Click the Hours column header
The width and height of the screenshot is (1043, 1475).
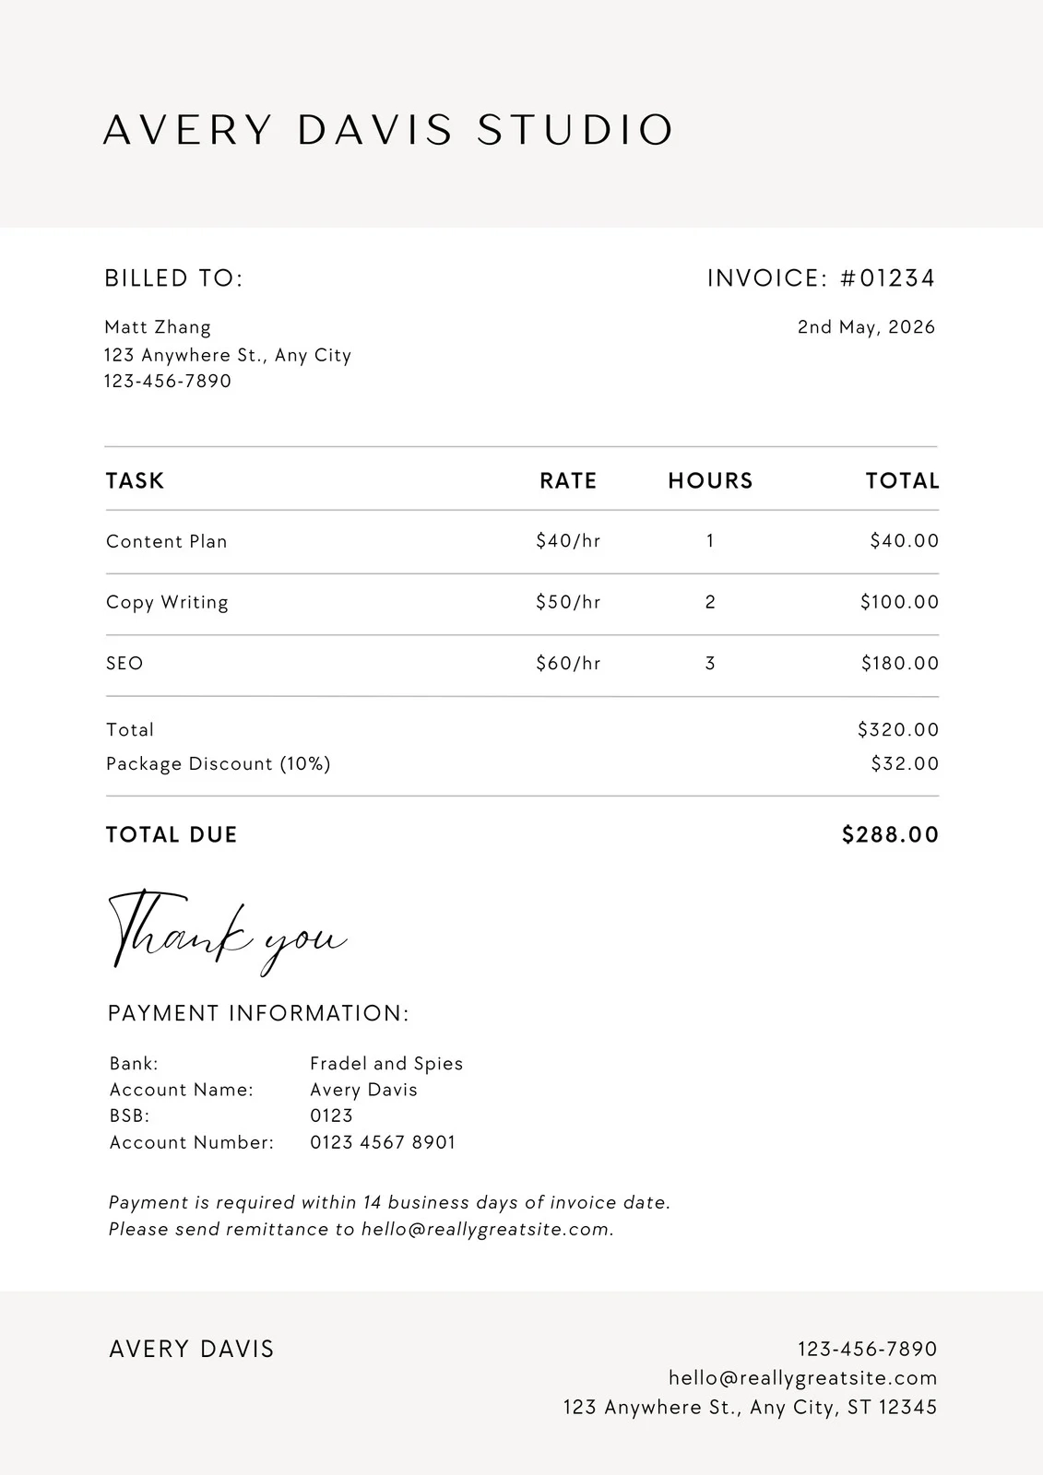click(710, 481)
